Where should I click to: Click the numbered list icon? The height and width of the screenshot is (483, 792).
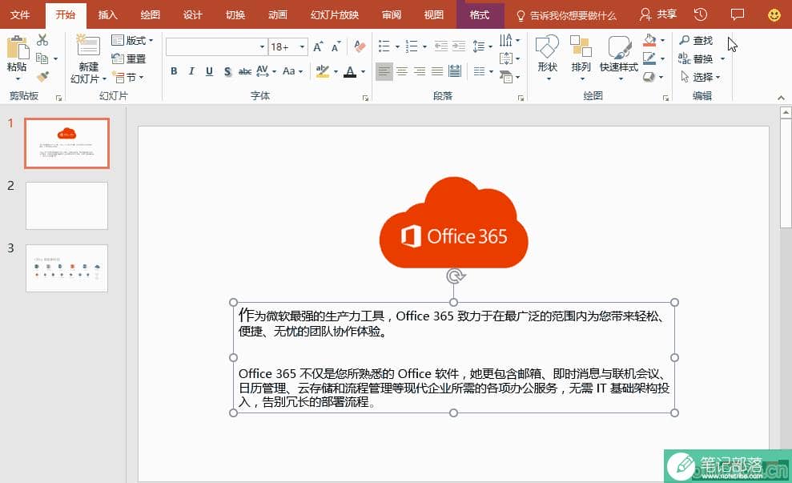pos(412,46)
